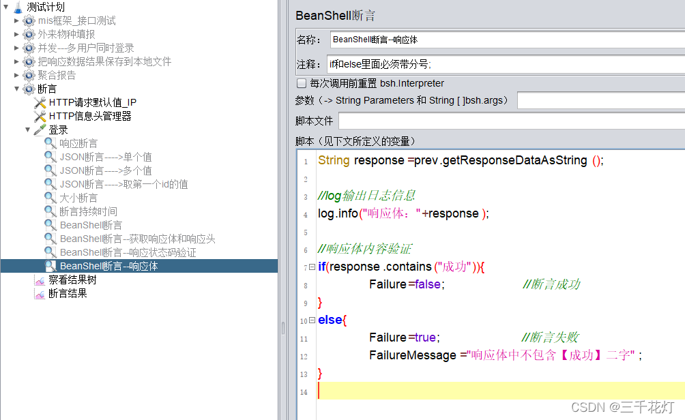Select the 断言 thread group gear icon
Image resolution: width=685 pixels, height=420 pixels.
pyautogui.click(x=29, y=89)
